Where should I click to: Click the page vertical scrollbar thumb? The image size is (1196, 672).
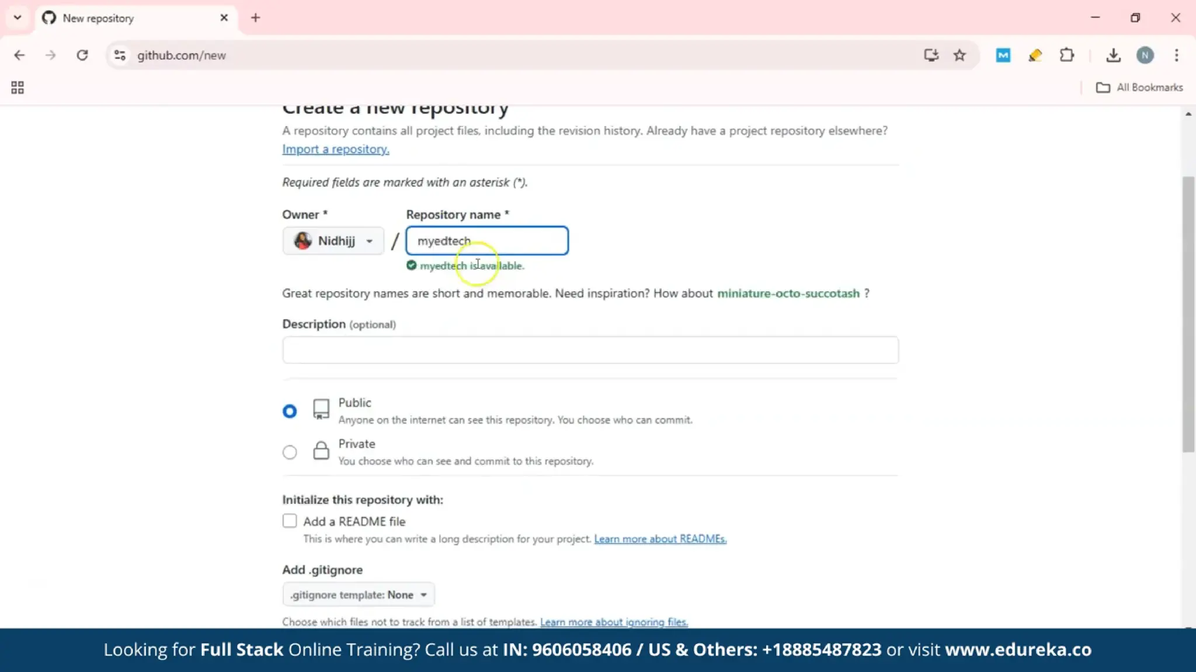[1188, 314]
